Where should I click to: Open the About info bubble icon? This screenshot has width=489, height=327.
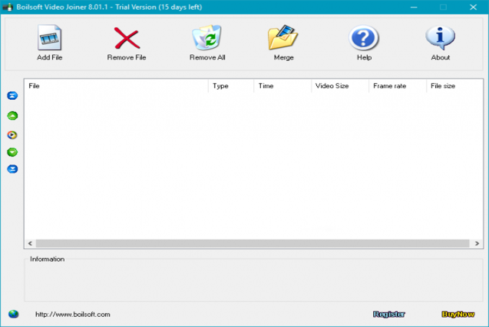click(440, 39)
